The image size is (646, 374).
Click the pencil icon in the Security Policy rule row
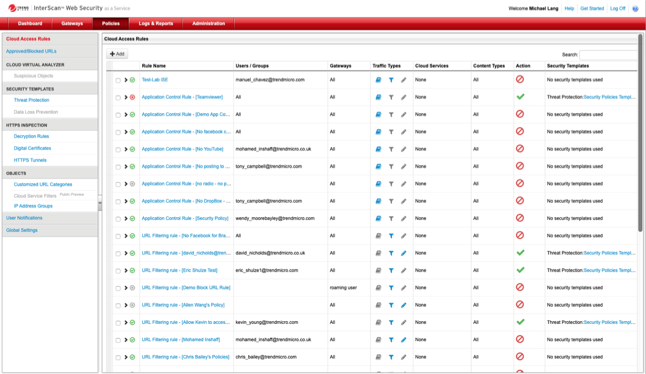click(404, 218)
